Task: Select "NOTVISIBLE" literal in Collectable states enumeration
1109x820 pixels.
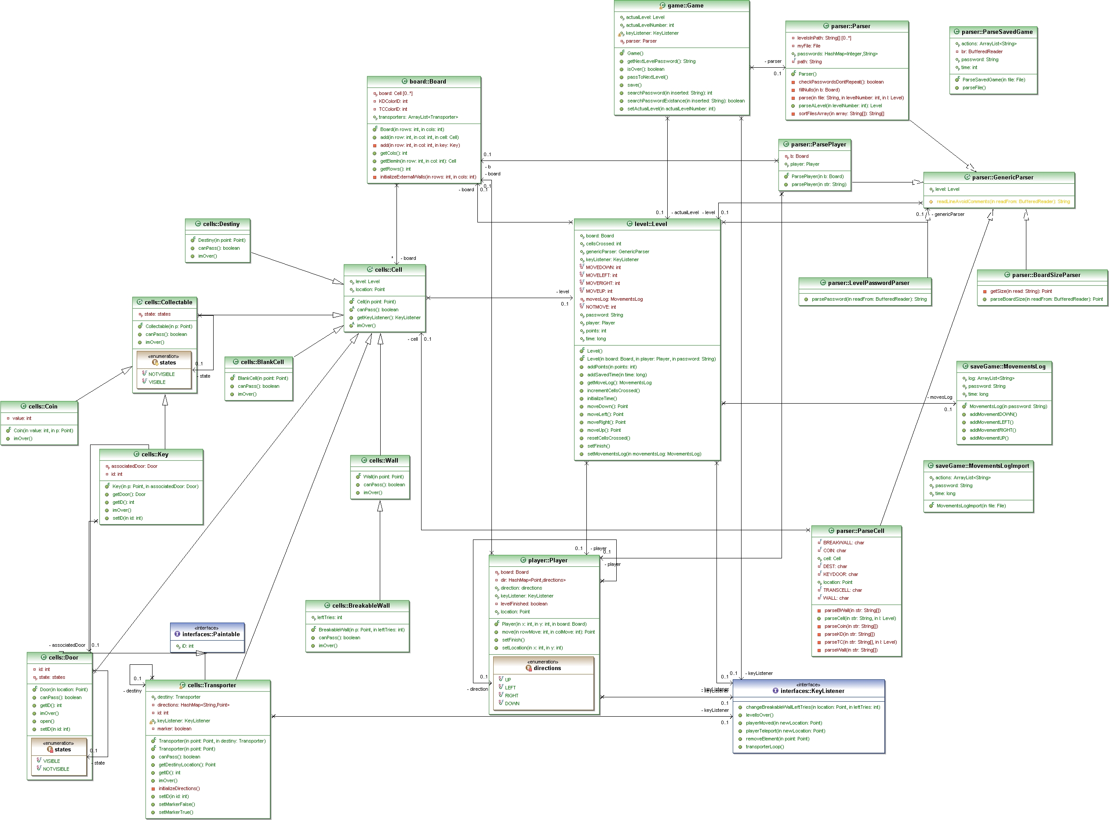Action: click(161, 374)
